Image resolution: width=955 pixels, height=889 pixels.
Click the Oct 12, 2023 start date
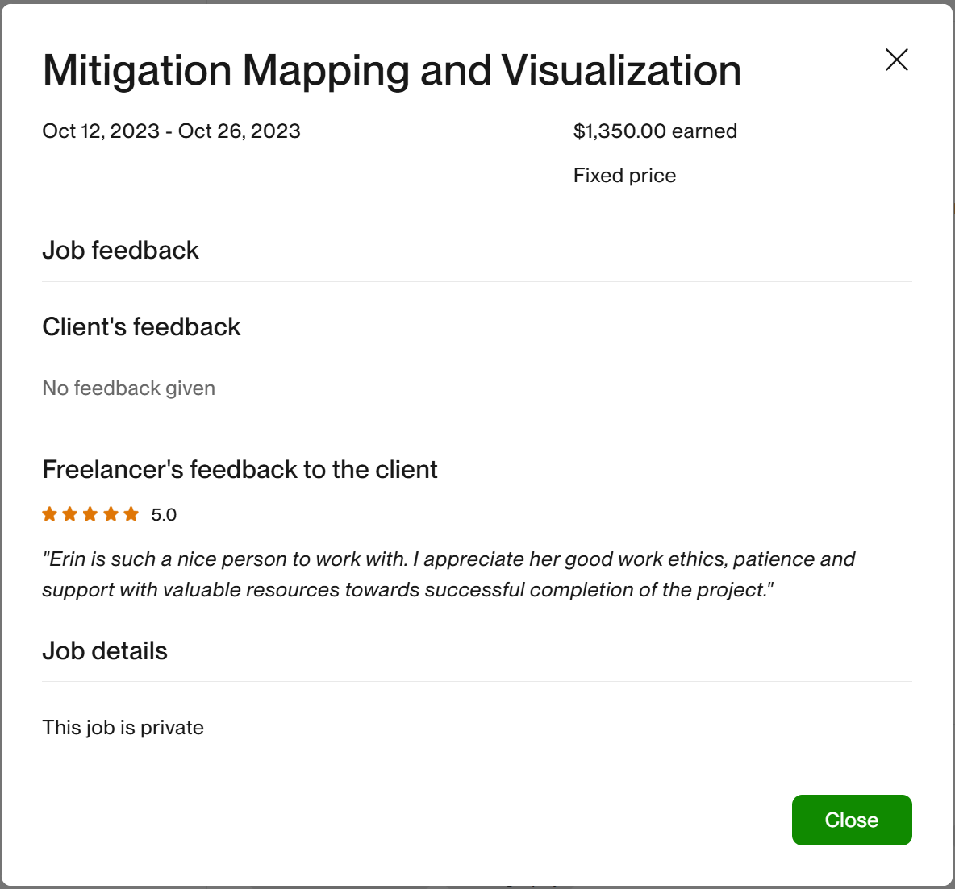pyautogui.click(x=101, y=131)
